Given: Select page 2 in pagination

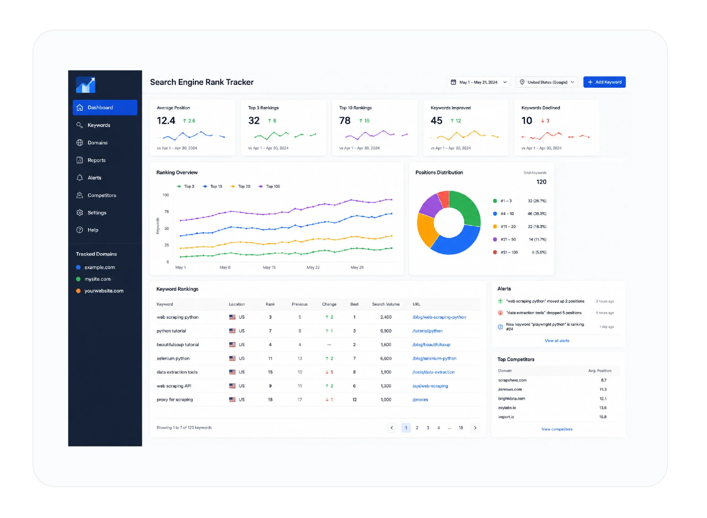Looking at the screenshot, I should pyautogui.click(x=417, y=428).
